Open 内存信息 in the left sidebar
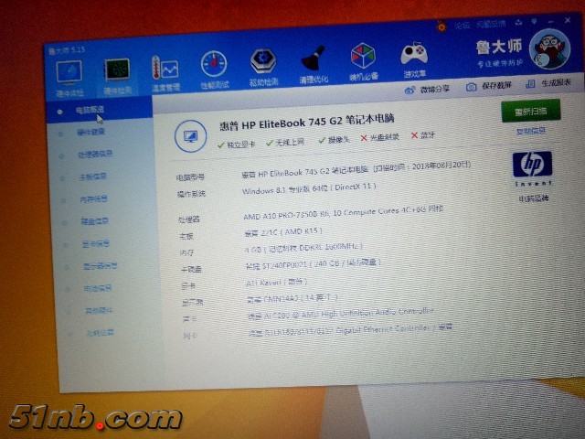 coord(94,199)
